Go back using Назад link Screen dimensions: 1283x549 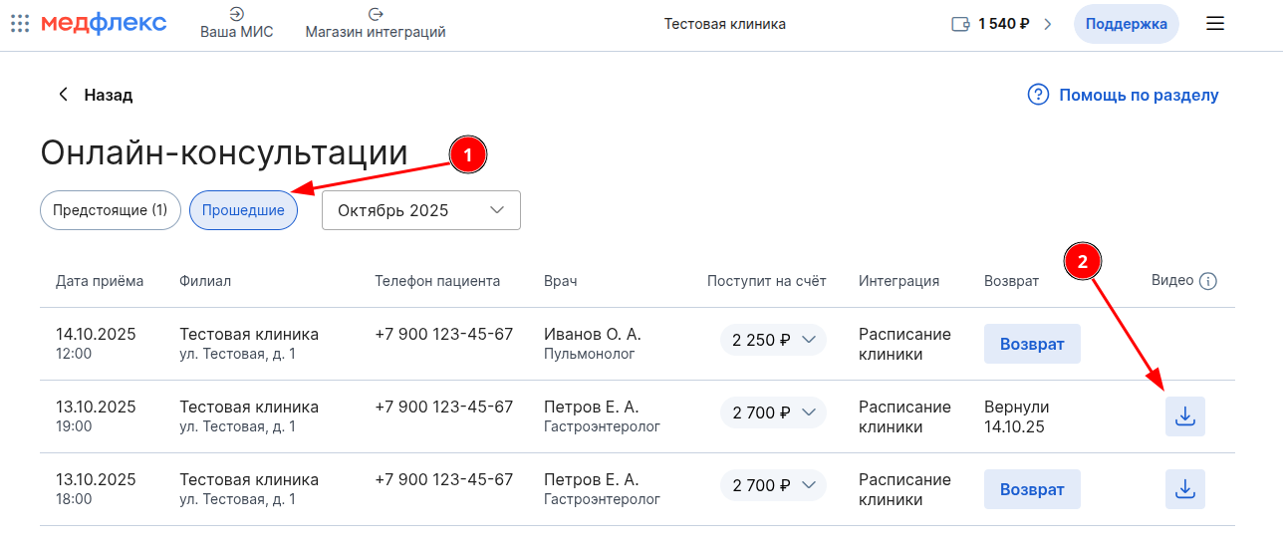[x=95, y=95]
